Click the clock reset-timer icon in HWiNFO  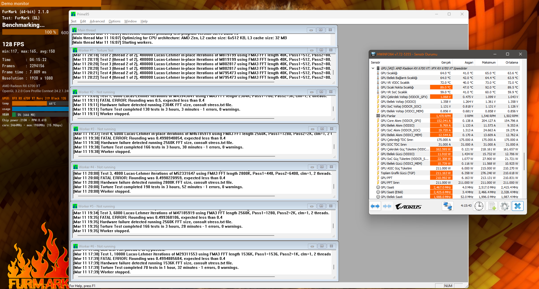(479, 206)
